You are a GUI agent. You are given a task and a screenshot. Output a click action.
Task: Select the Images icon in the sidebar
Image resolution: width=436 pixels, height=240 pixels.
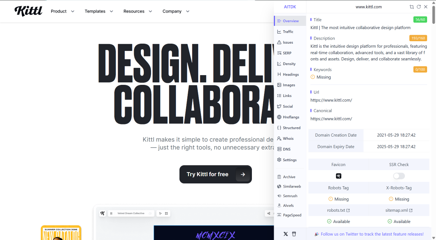[x=279, y=85]
